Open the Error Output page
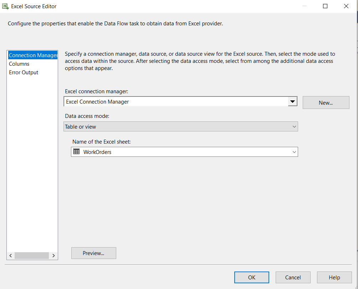 (x=24, y=73)
